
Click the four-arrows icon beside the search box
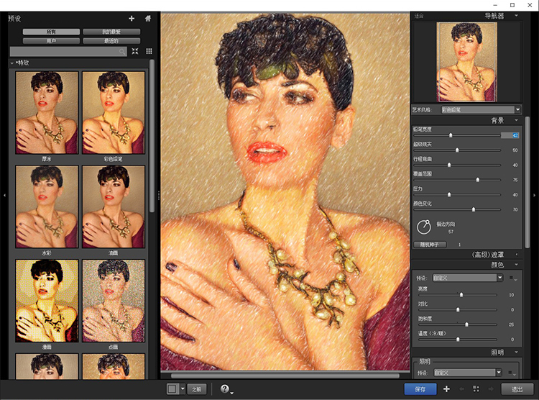tap(135, 51)
